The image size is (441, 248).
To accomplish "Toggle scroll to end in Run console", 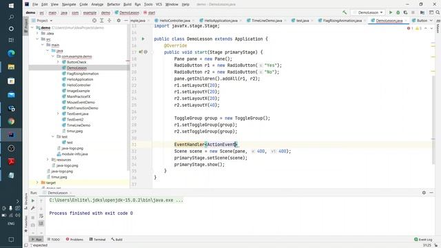I will pos(41,223).
